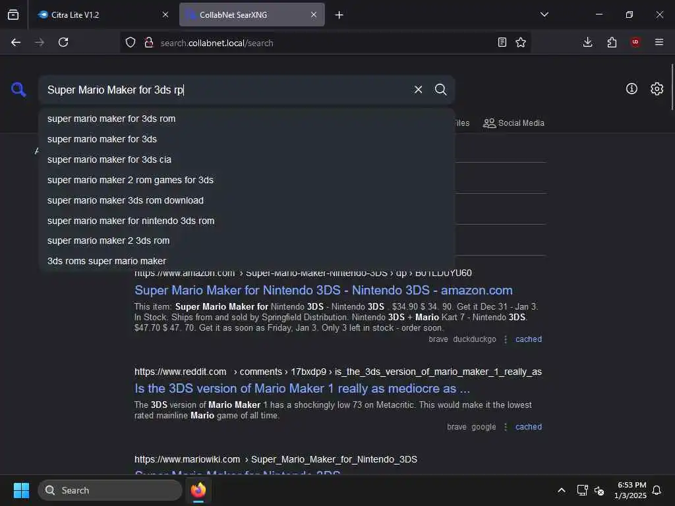Reload the current page
Screen dimensions: 675x506
tap(63, 42)
